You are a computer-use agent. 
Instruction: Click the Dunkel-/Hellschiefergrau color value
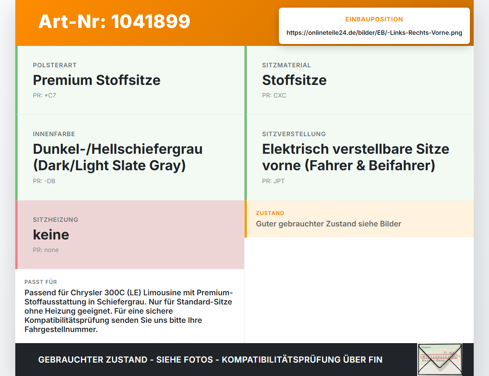(x=118, y=157)
